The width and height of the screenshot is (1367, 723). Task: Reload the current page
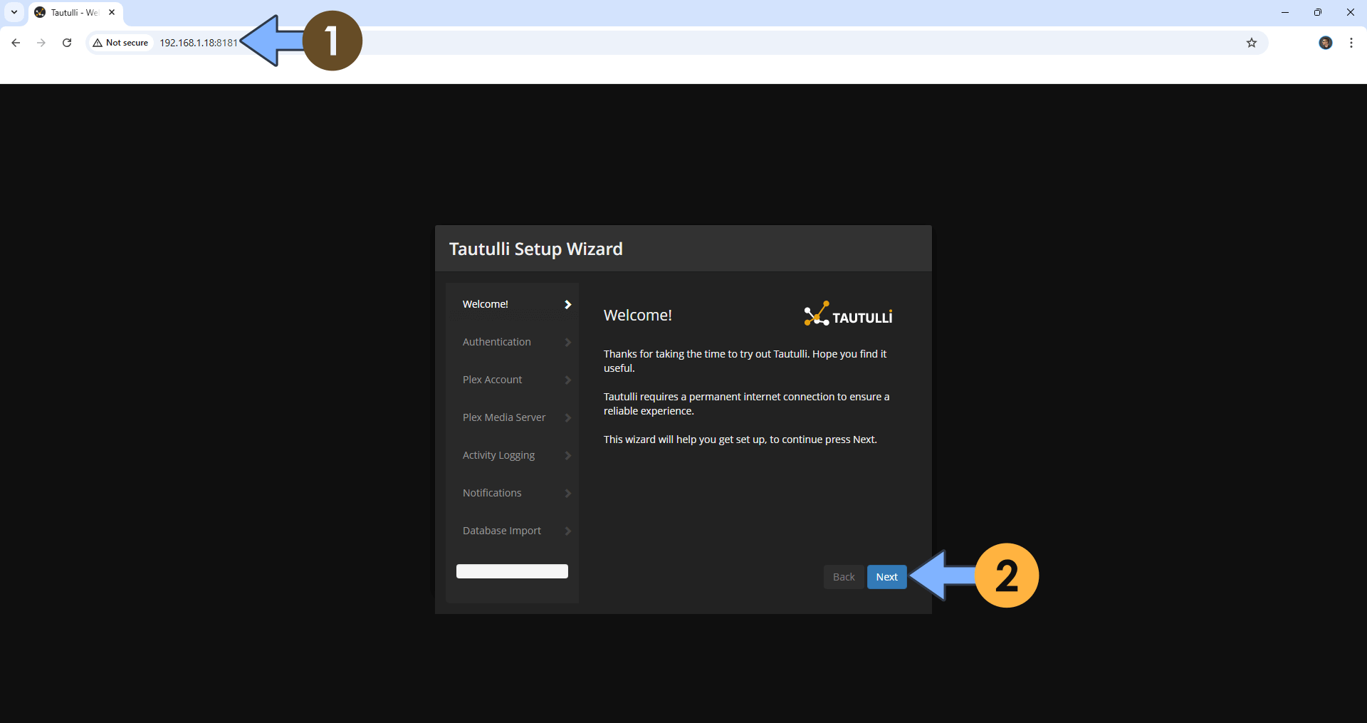(x=66, y=43)
